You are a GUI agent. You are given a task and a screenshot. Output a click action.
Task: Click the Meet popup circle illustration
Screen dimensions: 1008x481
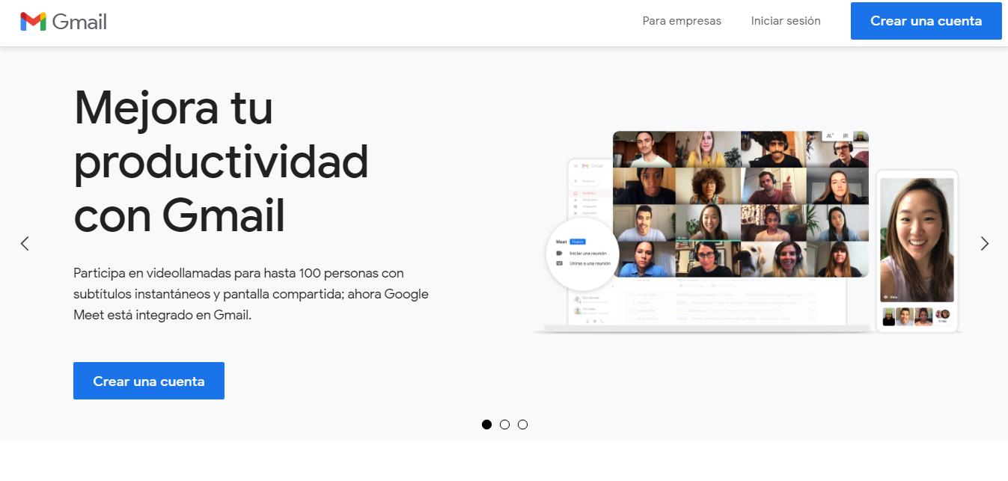coord(583,253)
